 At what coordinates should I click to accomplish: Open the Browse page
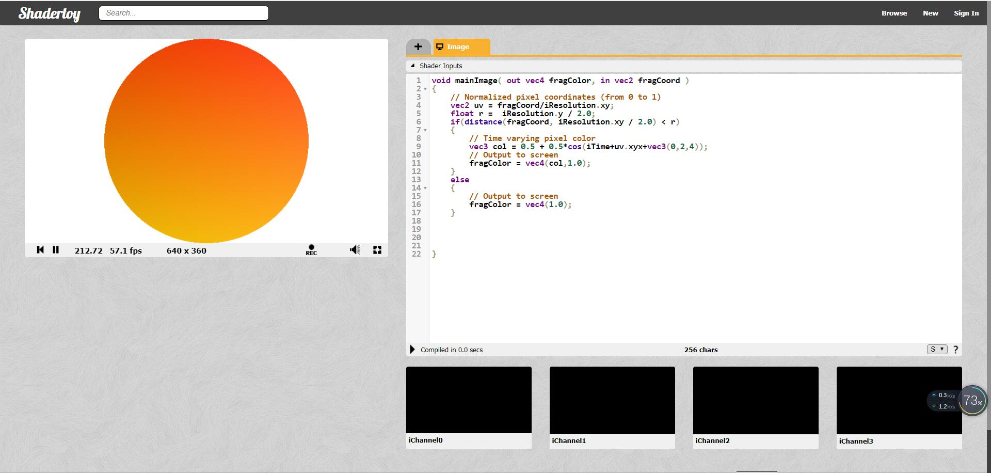pyautogui.click(x=894, y=13)
